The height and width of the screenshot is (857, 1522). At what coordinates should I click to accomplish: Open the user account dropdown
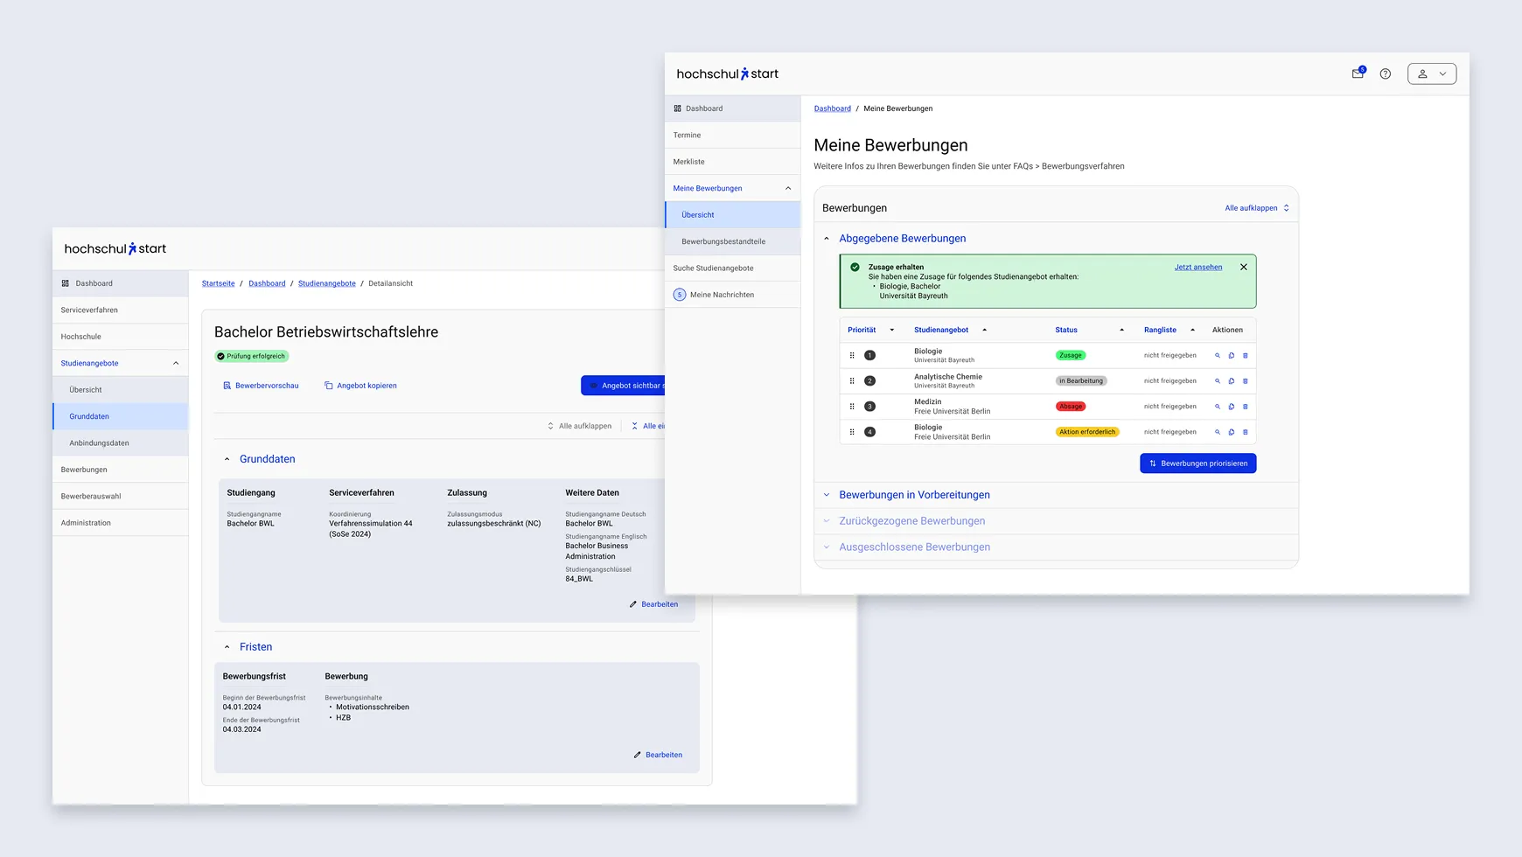[x=1431, y=73]
